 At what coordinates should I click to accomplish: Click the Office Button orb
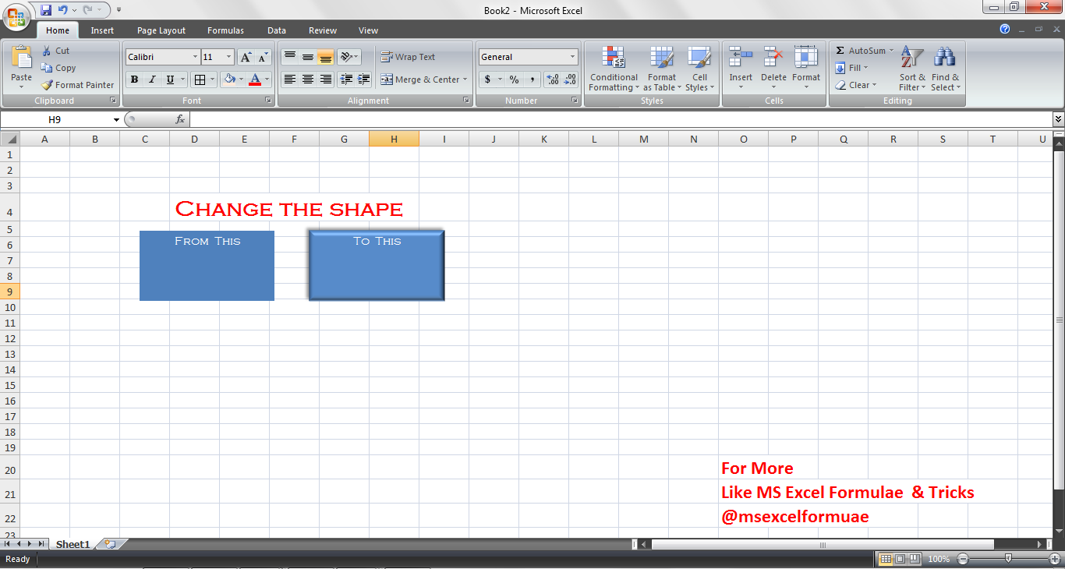point(17,17)
